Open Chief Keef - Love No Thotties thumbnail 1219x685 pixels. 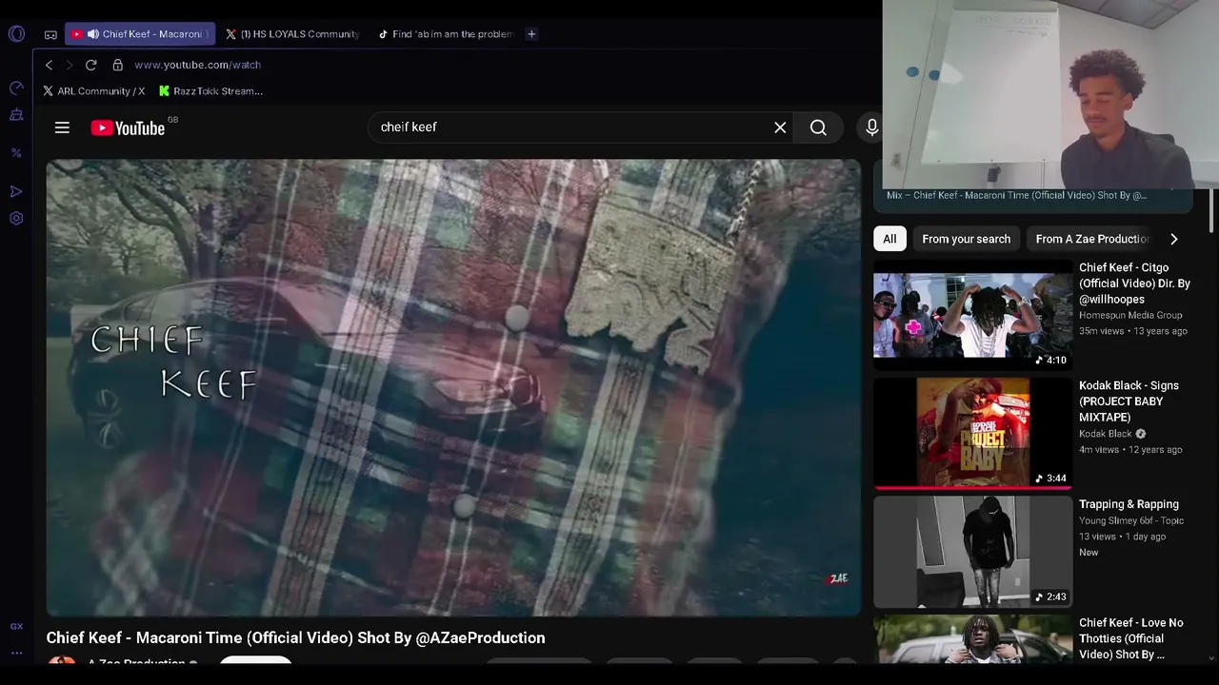click(x=972, y=639)
